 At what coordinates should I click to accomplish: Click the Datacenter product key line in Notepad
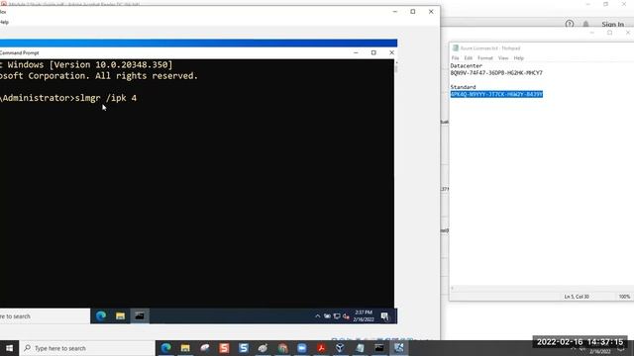496,73
